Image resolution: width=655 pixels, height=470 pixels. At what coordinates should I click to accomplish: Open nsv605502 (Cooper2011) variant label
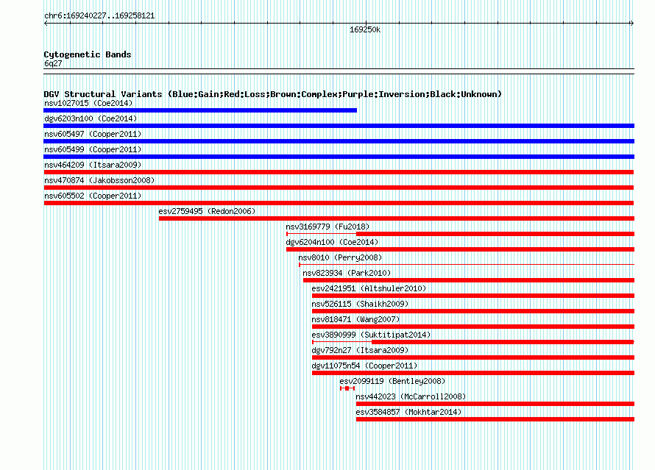[93, 196]
